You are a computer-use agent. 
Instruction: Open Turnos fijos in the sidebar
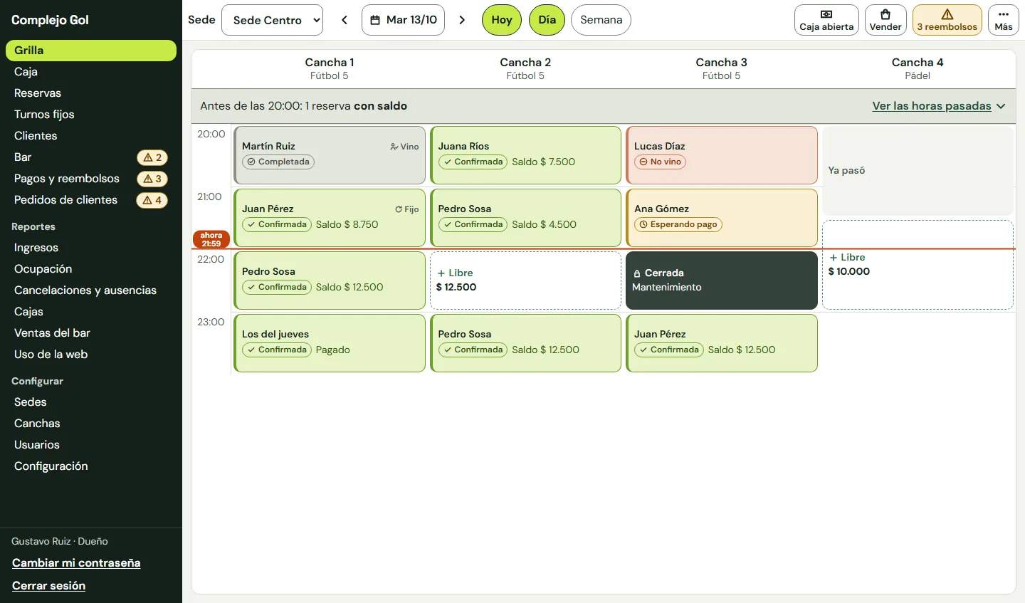(91, 115)
